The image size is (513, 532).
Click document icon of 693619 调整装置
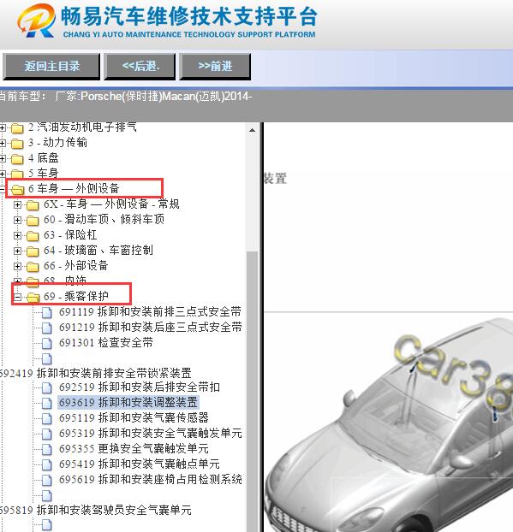coord(47,403)
